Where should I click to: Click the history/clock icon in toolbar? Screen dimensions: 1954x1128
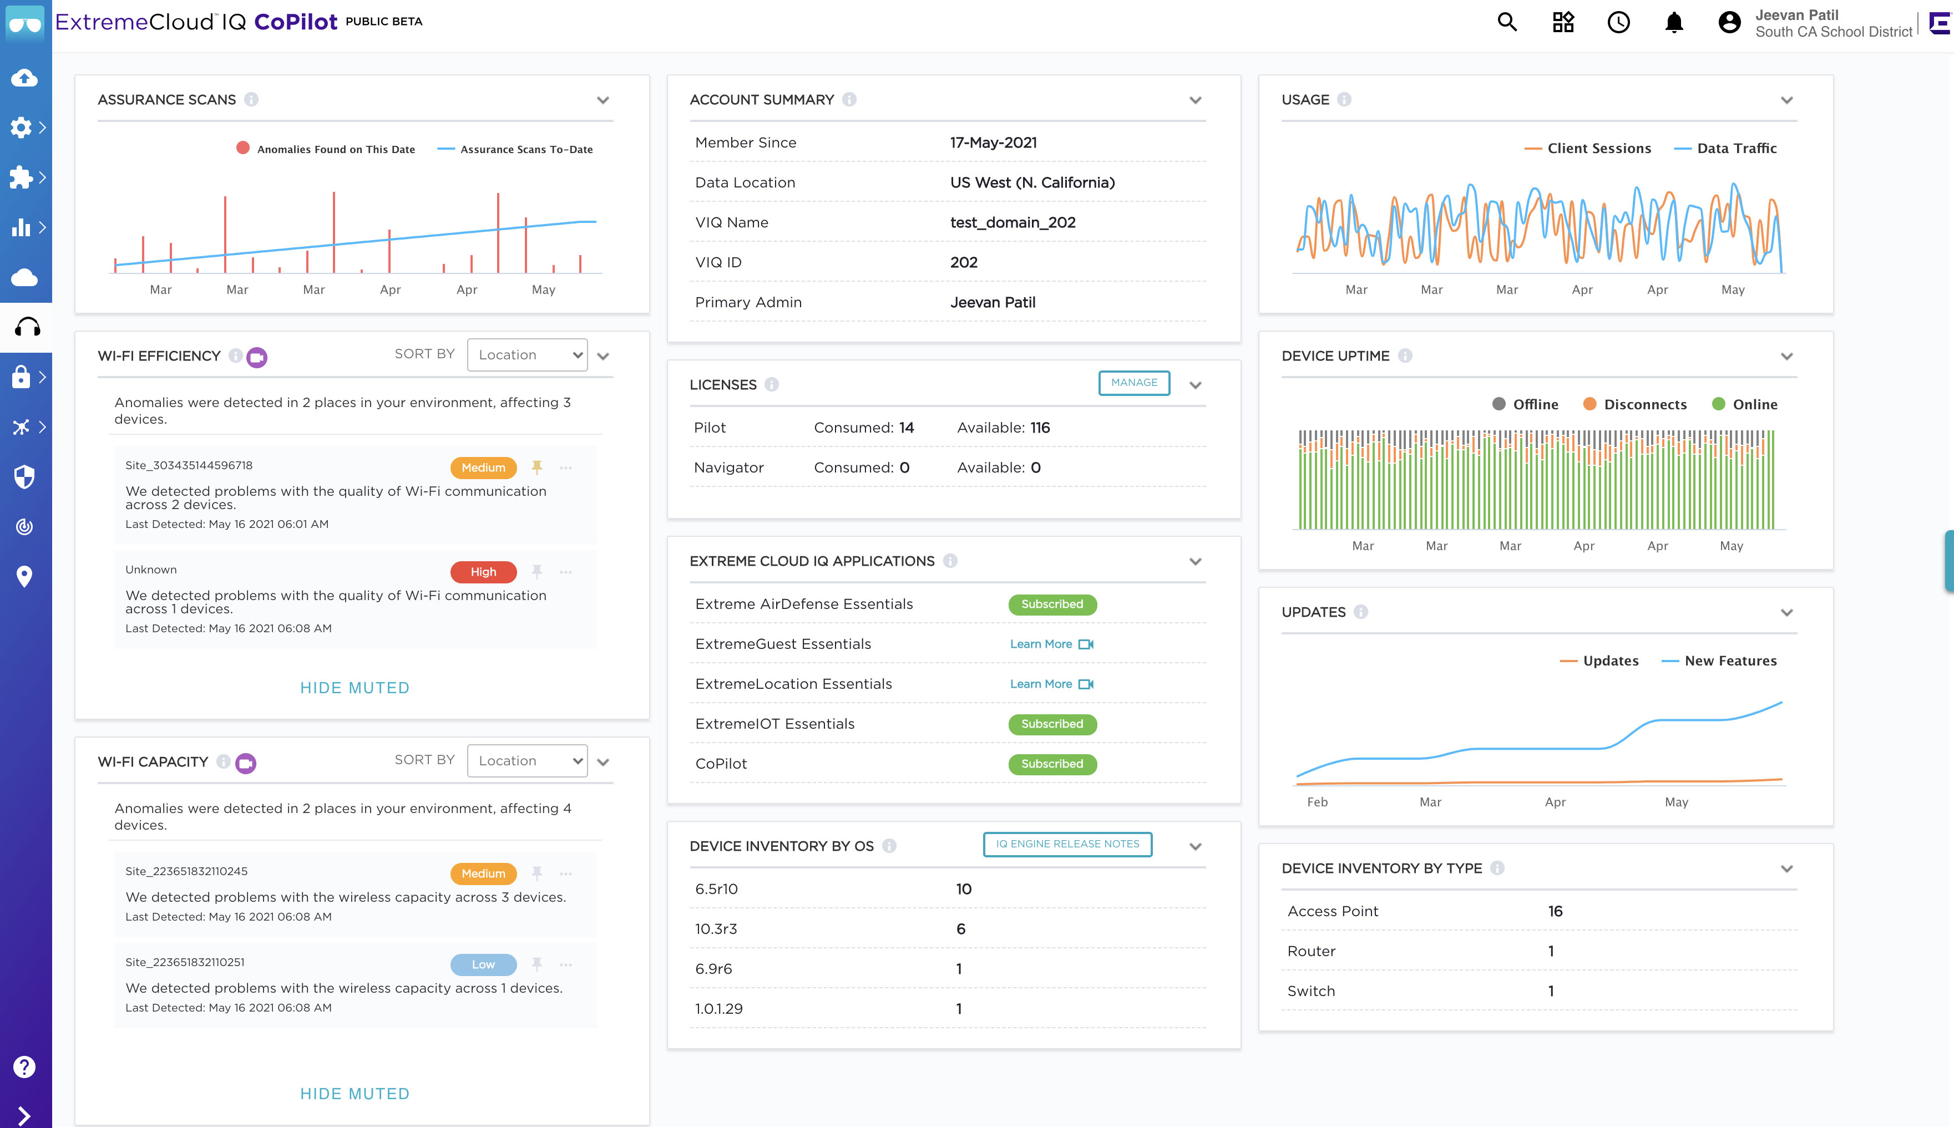[1616, 23]
